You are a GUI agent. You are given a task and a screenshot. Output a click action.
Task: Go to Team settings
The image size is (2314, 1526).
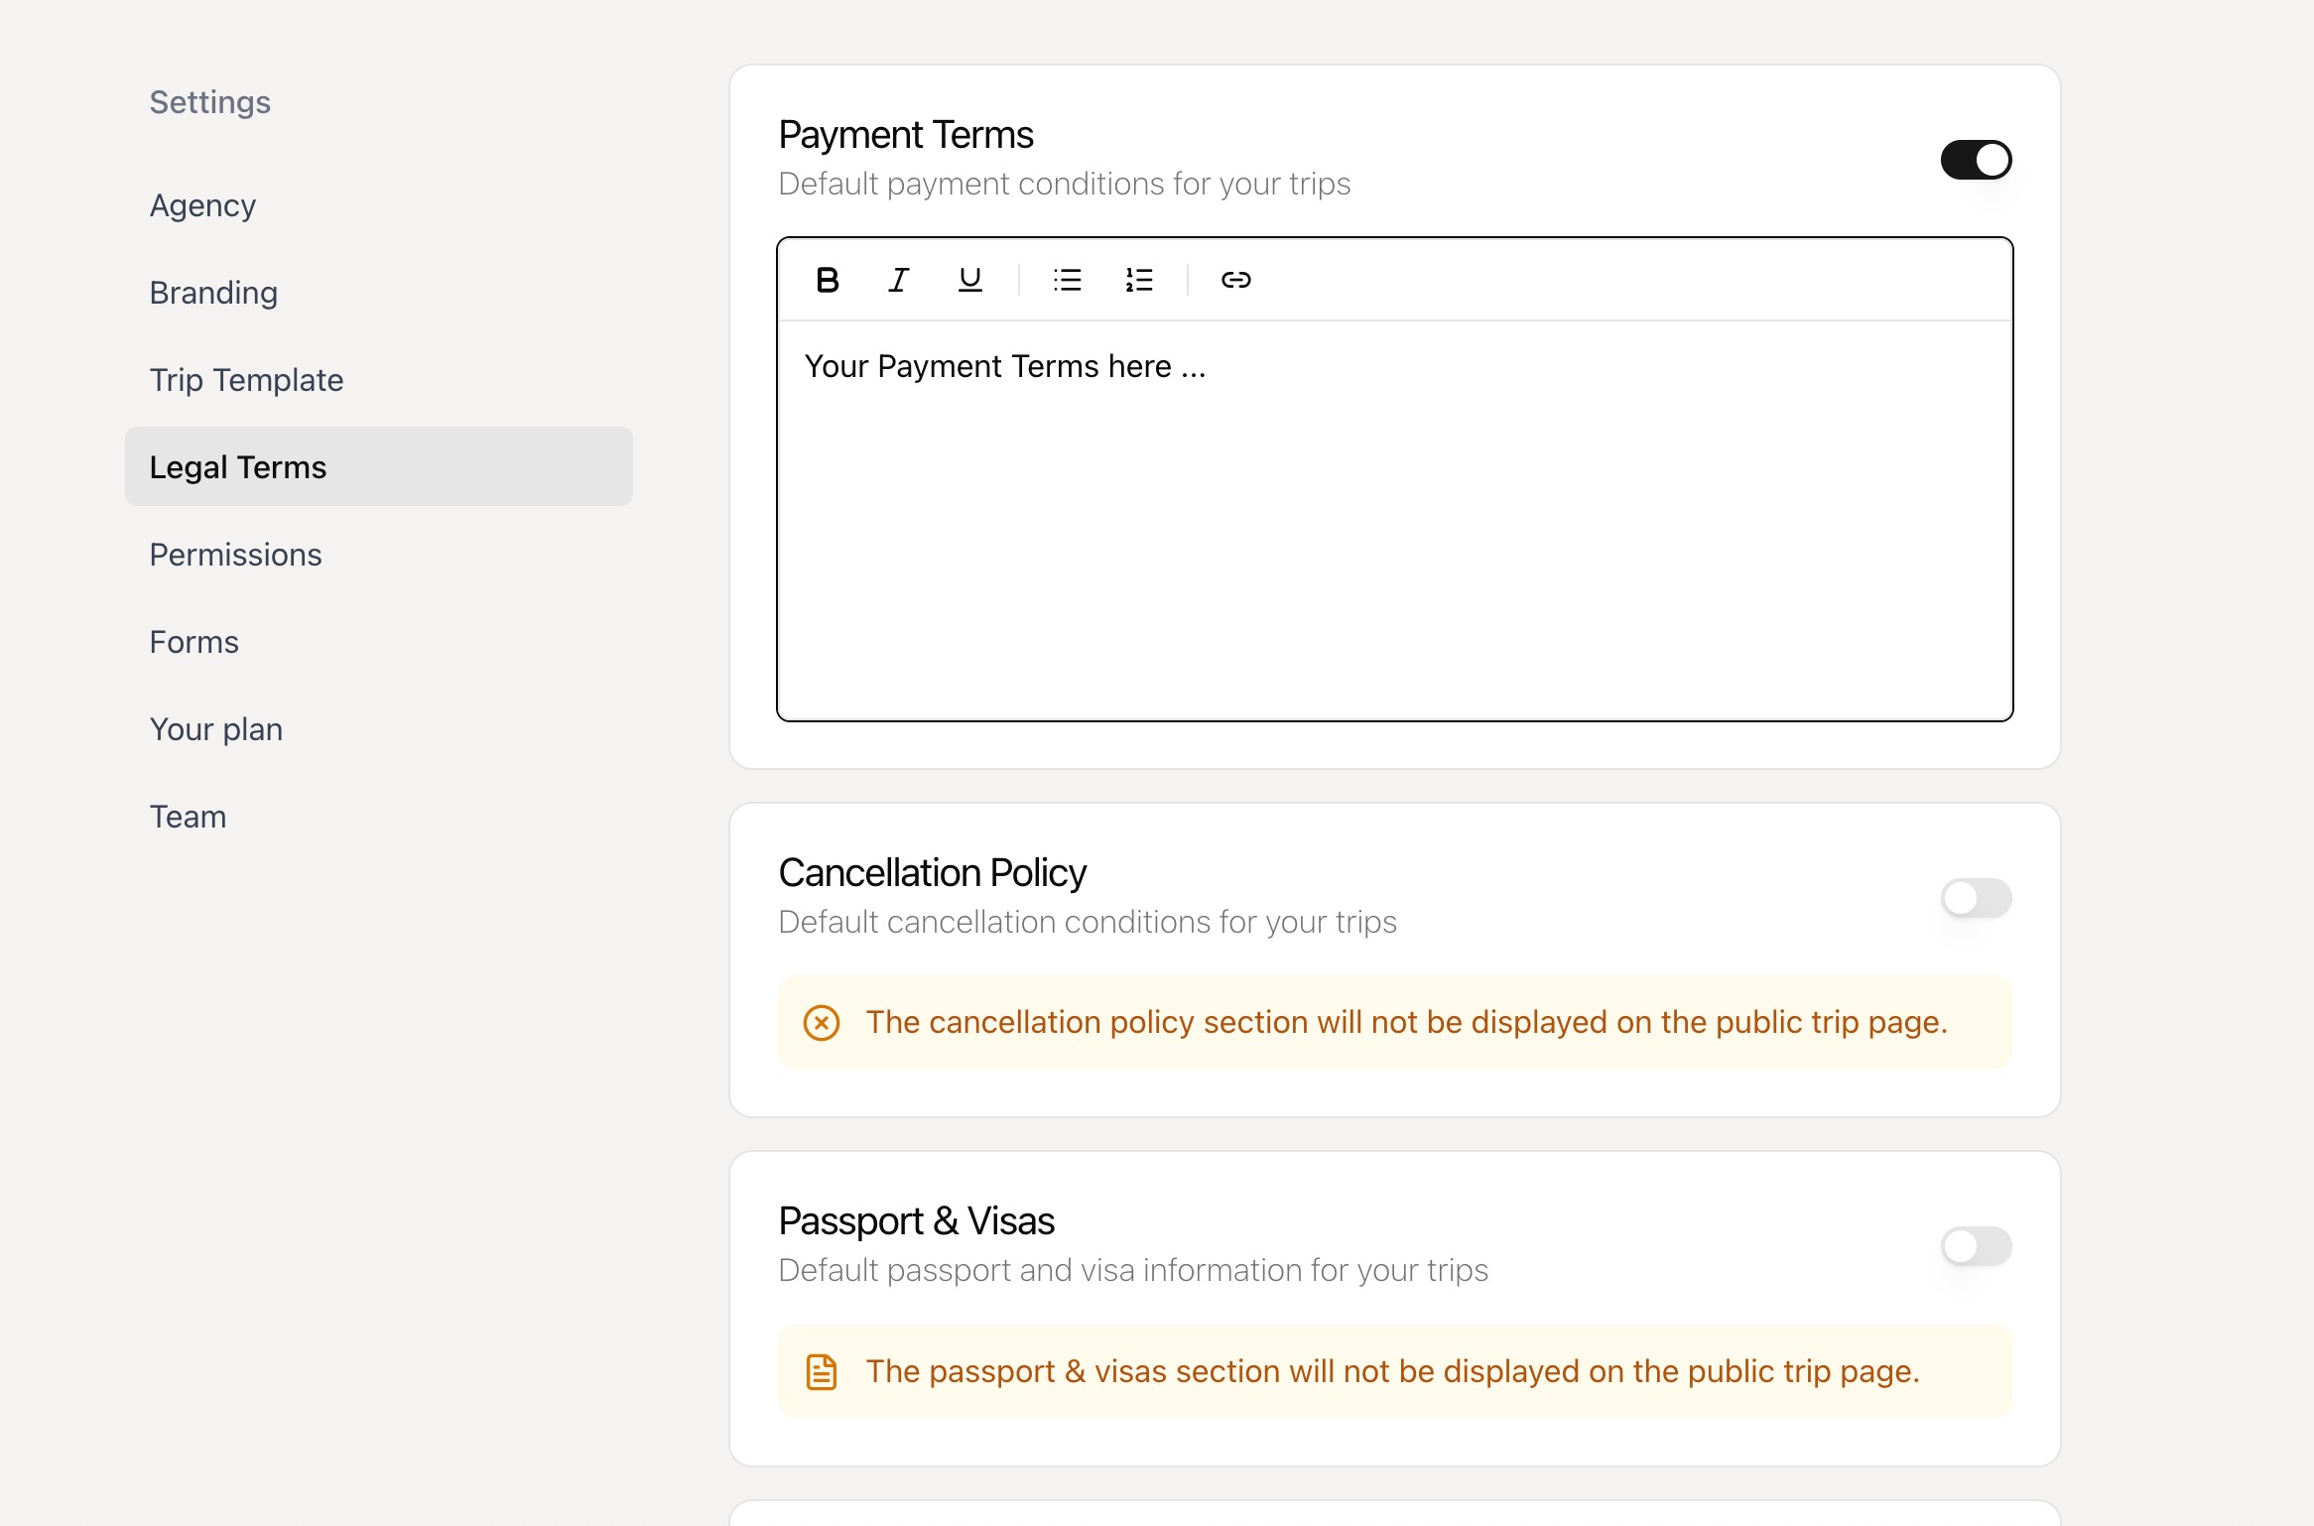pyautogui.click(x=188, y=817)
